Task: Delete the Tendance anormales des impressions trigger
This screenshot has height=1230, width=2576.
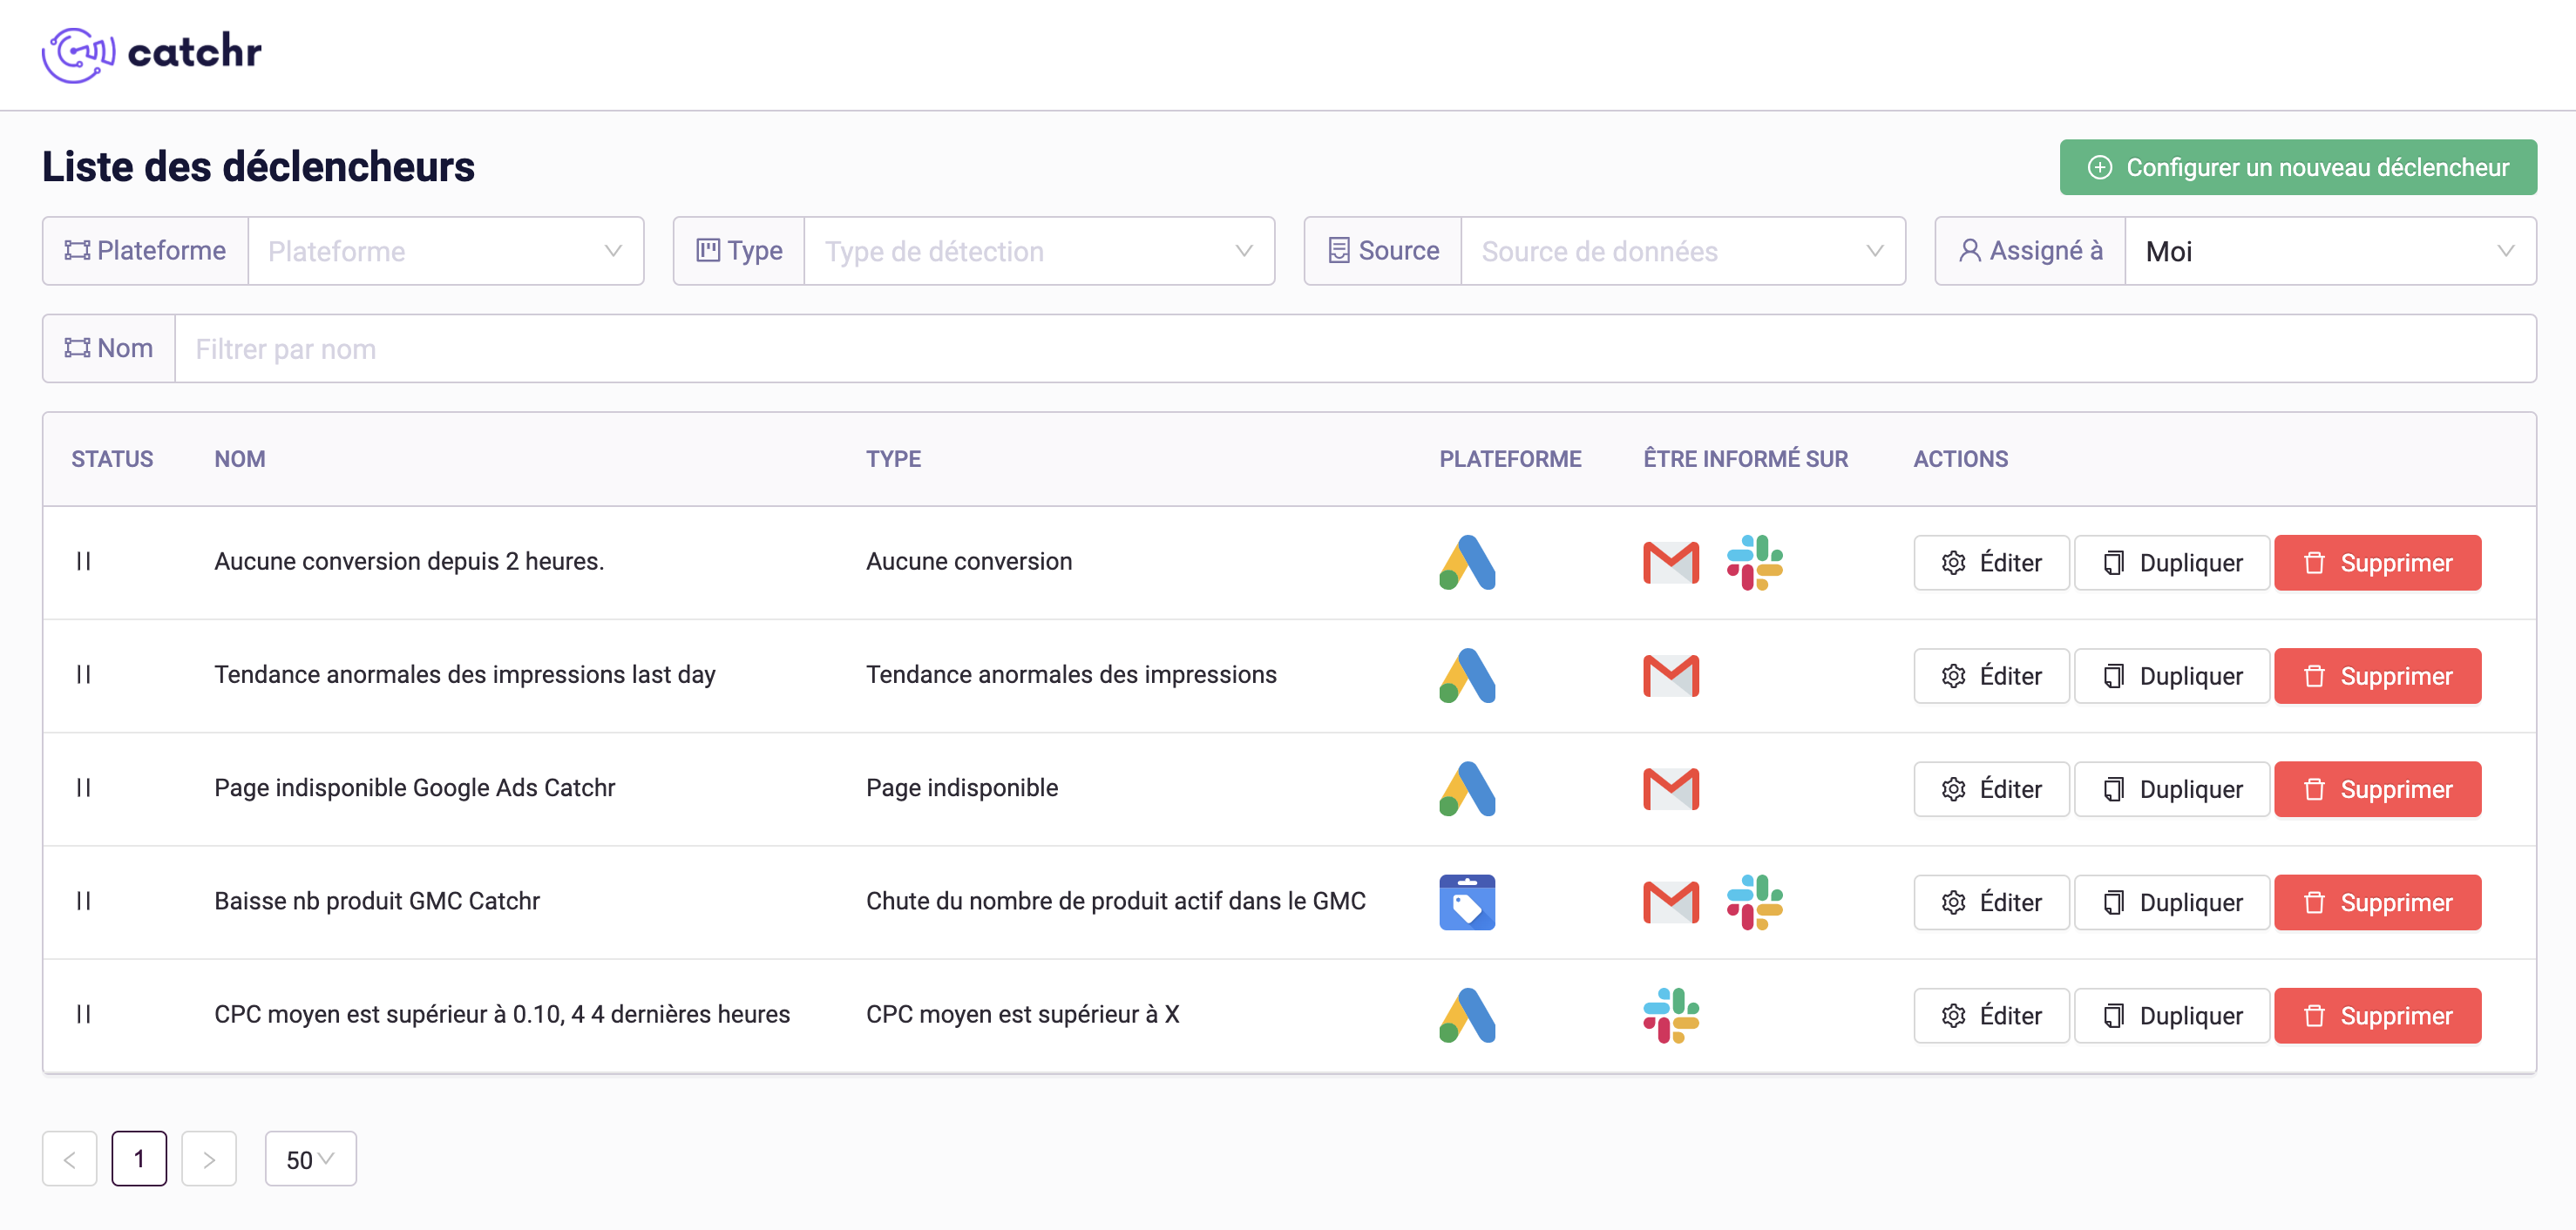Action: coord(2378,676)
